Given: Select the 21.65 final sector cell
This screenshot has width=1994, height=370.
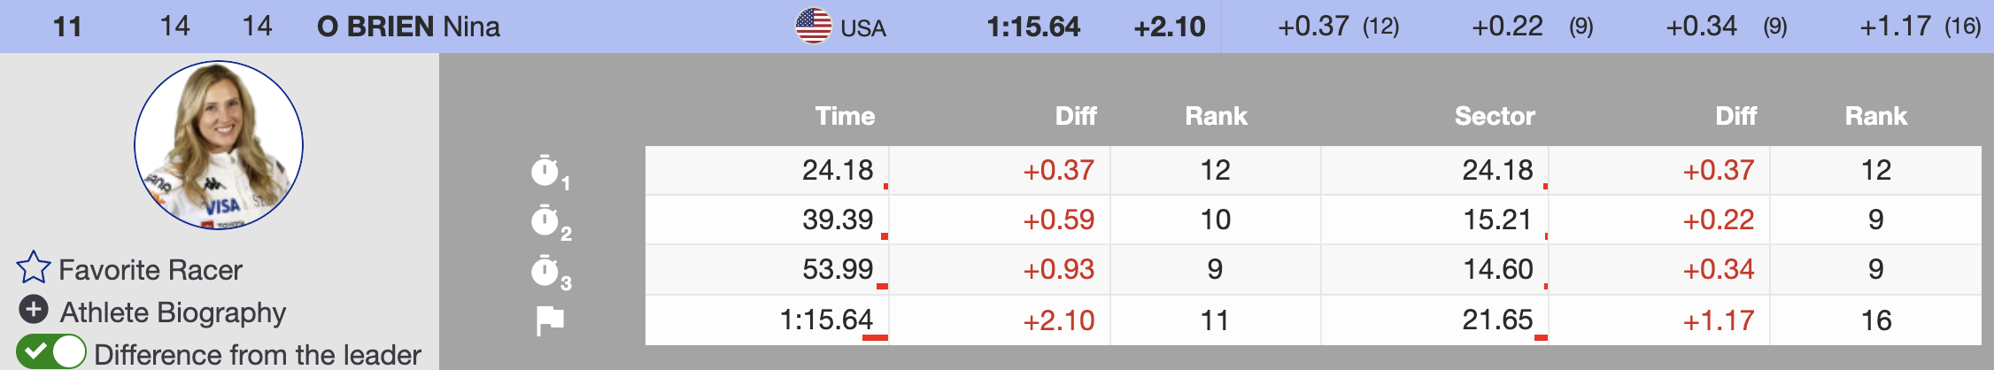Looking at the screenshot, I should pos(1496,320).
